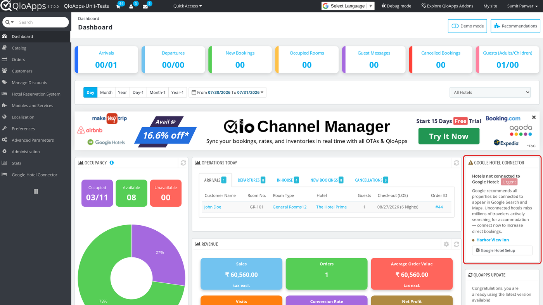This screenshot has width=543, height=305.
Task: Open the Sumit Panwar user menu
Action: [523, 6]
